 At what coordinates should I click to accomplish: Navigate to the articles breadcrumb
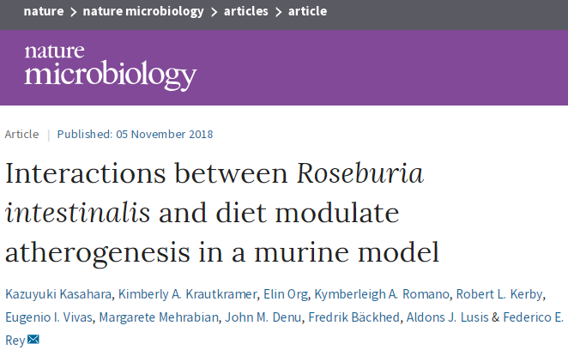(246, 11)
